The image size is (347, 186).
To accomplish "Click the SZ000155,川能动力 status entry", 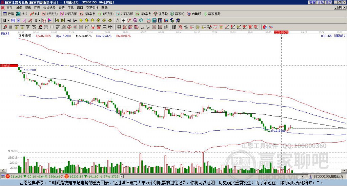I will 327,176.
